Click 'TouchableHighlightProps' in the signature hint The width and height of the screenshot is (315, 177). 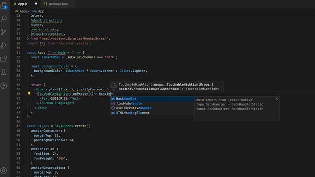click(x=188, y=84)
